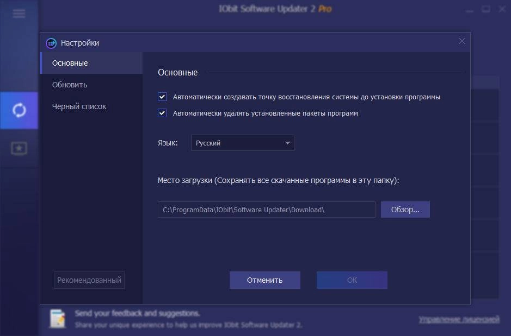Click the feedback note icon at bottom
Viewport: 511px width, 336px height.
point(58,319)
